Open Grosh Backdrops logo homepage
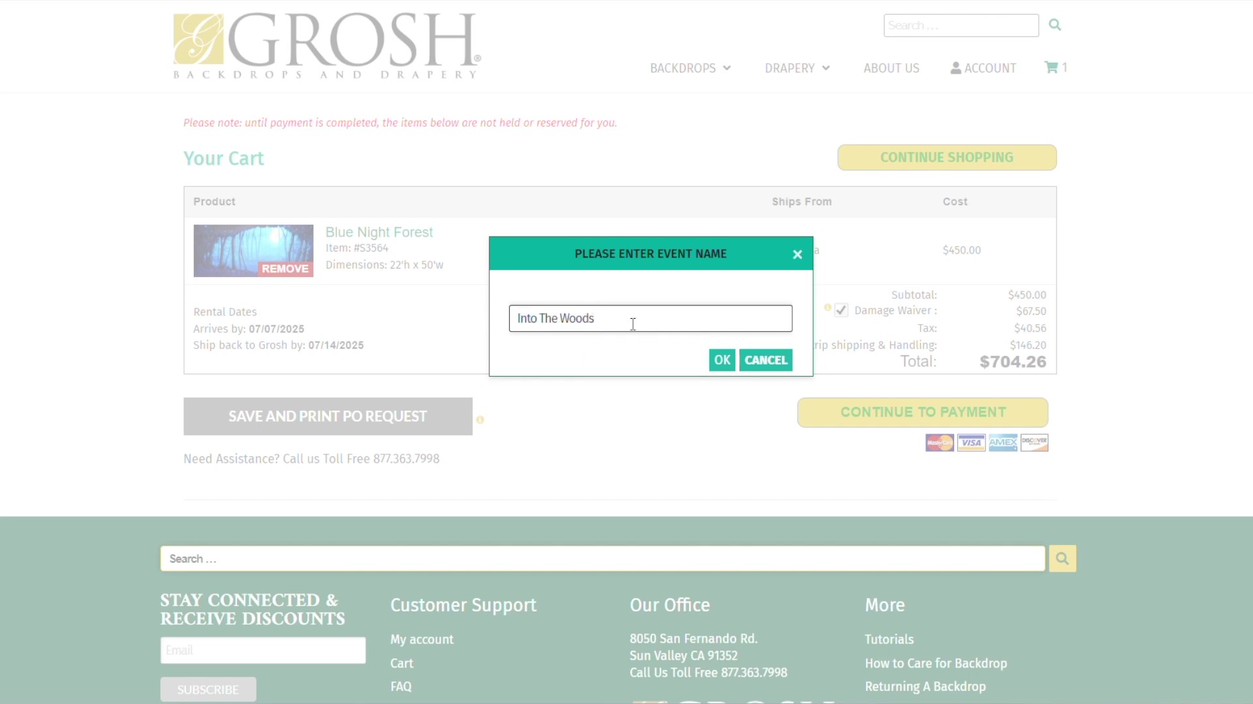The width and height of the screenshot is (1253, 704). 327,46
